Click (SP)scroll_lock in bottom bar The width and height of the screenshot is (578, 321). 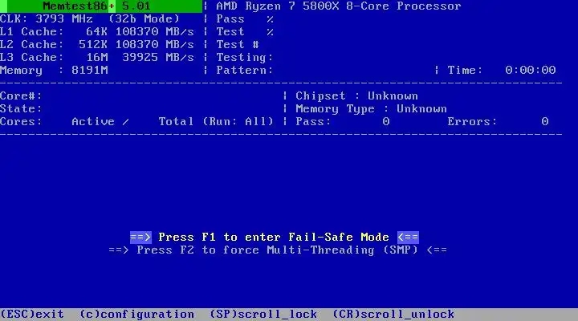[x=263, y=315]
